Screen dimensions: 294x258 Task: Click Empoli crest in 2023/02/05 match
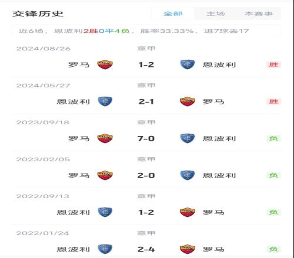pyautogui.click(x=188, y=175)
